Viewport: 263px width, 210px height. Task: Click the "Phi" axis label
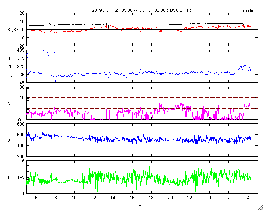click(x=11, y=66)
